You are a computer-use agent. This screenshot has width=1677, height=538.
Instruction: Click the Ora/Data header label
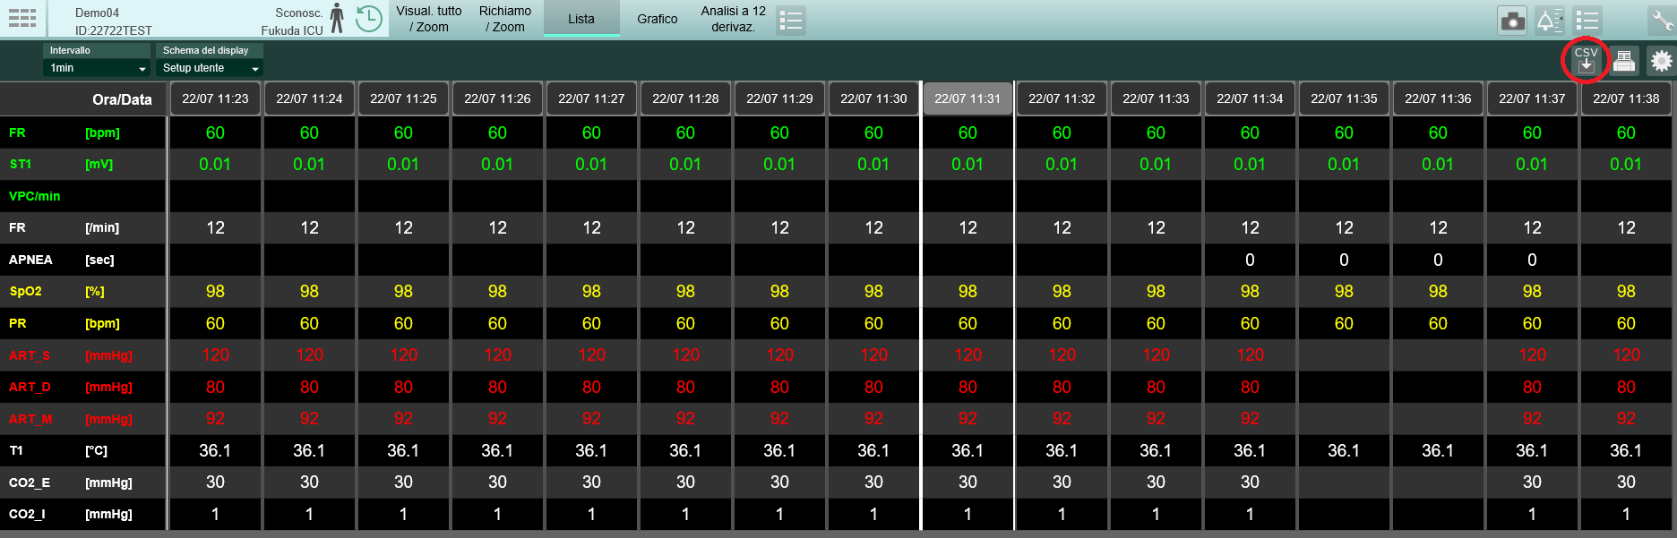(x=122, y=99)
